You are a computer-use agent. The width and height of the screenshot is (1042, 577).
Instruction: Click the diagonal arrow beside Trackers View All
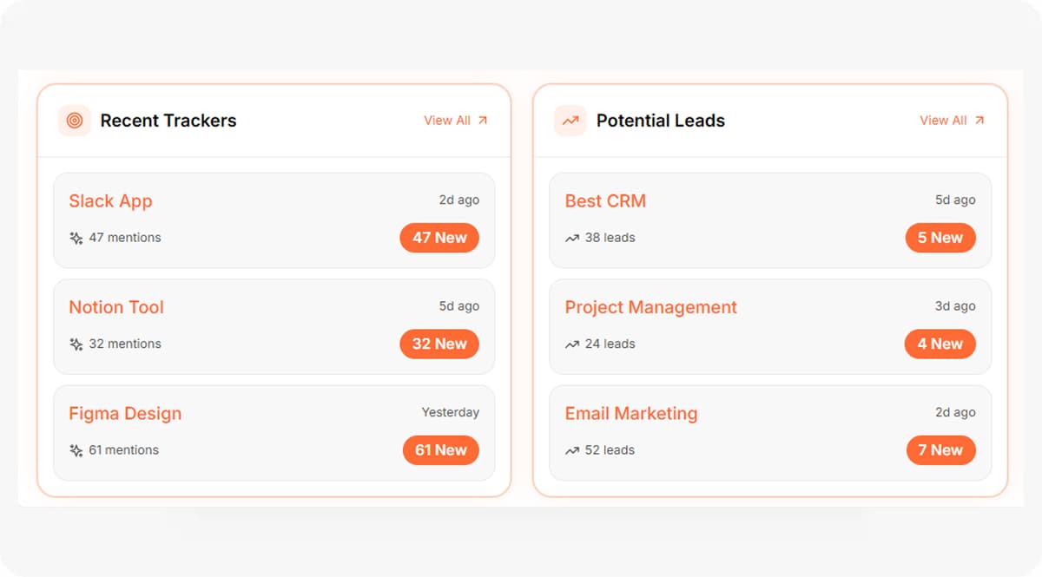482,121
